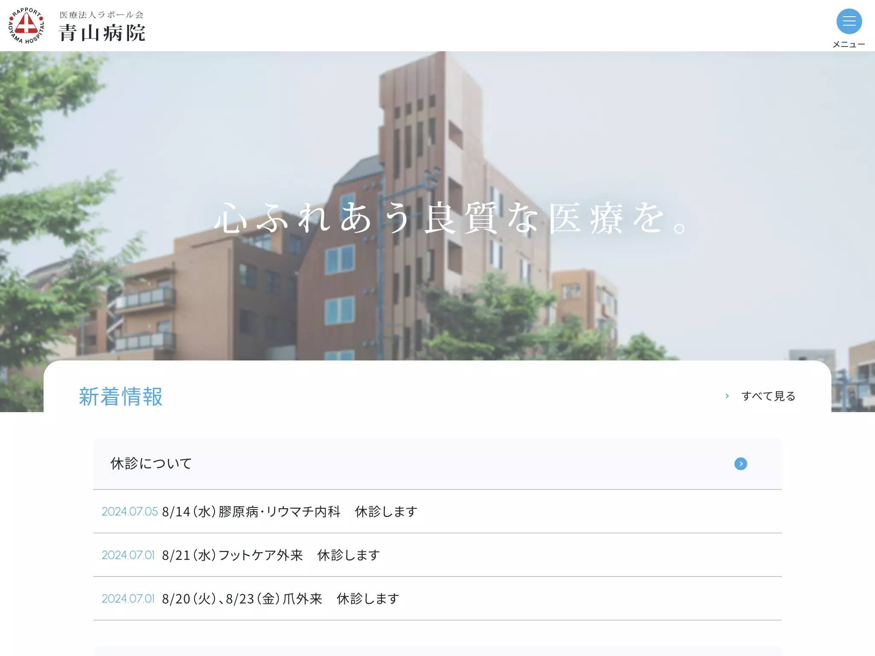Open 8/21(水) フットケア外来 休診 notice
This screenshot has height=656, width=875.
(x=271, y=555)
